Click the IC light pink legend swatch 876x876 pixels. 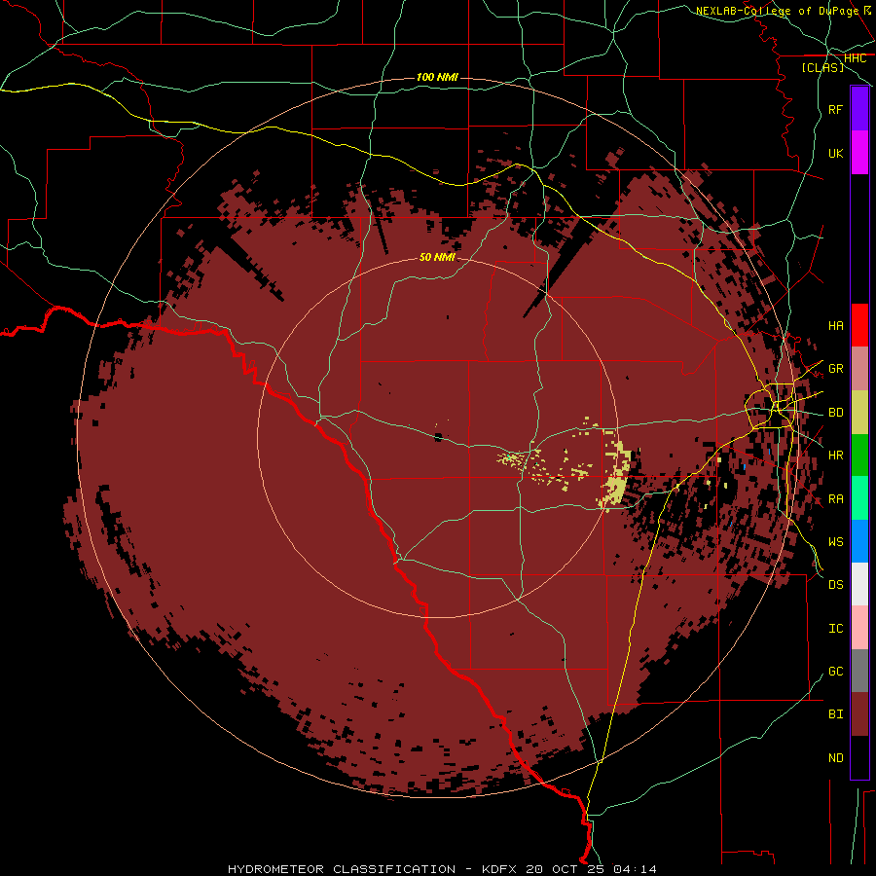[x=859, y=628]
